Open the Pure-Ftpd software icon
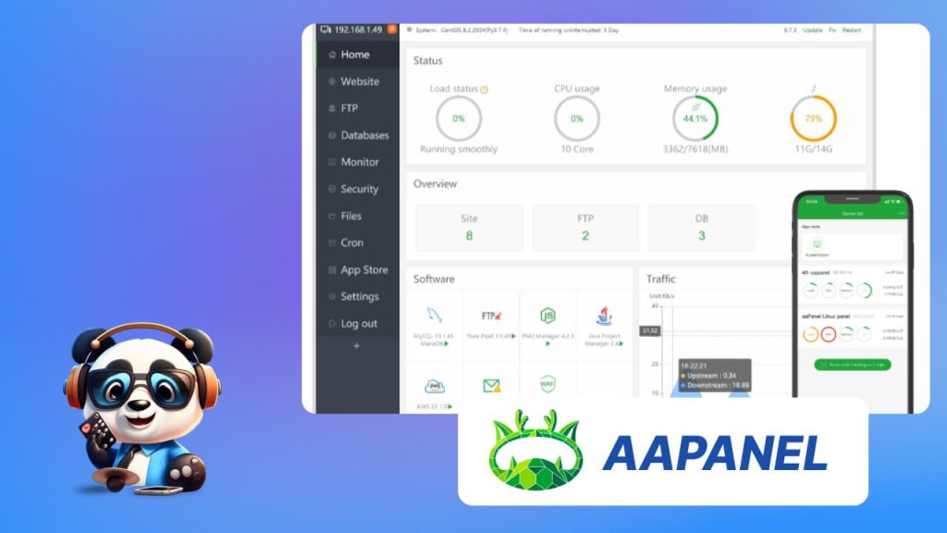The image size is (947, 533). point(491,316)
